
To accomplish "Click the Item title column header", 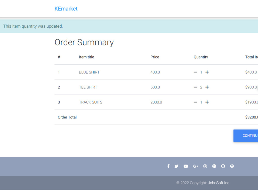I will (x=86, y=57).
